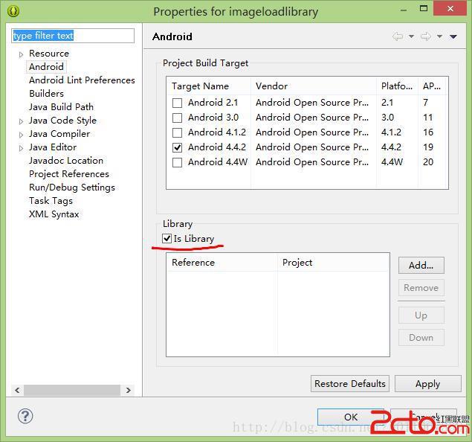Open the Builders properties page

46,94
